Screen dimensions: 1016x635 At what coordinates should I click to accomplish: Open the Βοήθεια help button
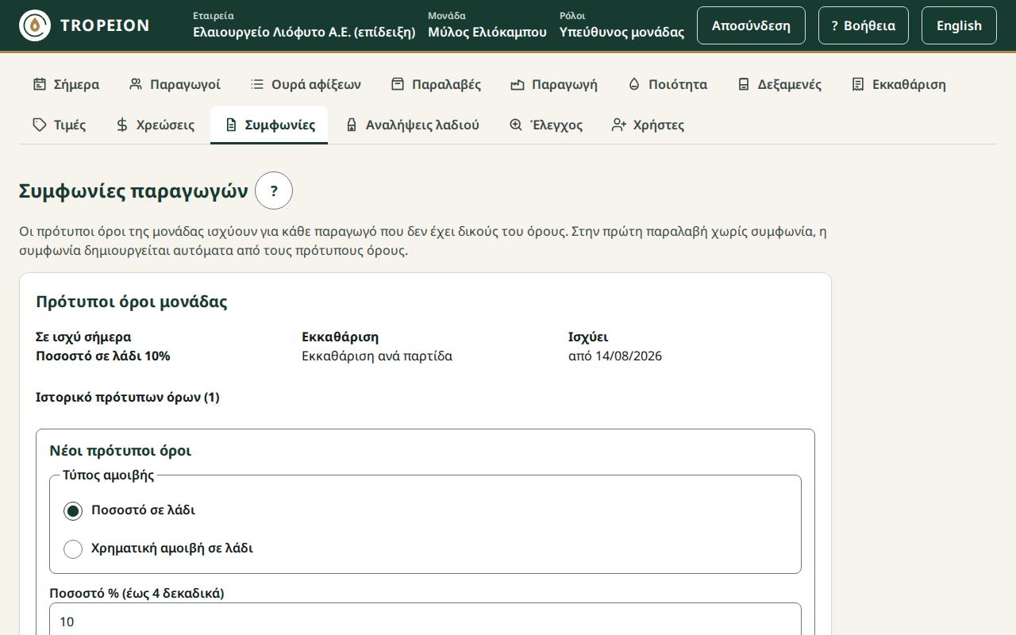(x=864, y=25)
